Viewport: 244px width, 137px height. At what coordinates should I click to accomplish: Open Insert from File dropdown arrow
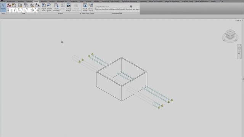pyautogui.click(x=60, y=10)
